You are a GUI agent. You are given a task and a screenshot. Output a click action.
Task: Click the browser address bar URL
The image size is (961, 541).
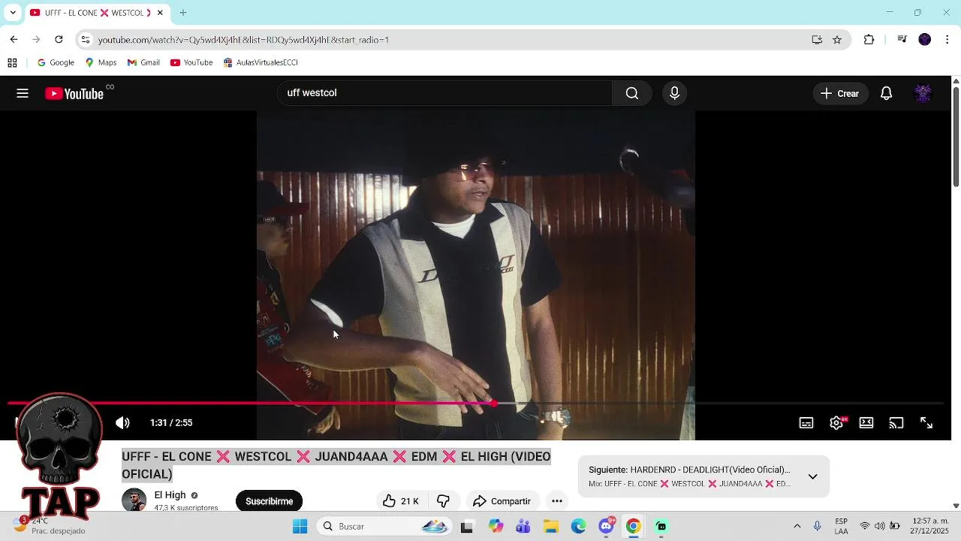243,40
